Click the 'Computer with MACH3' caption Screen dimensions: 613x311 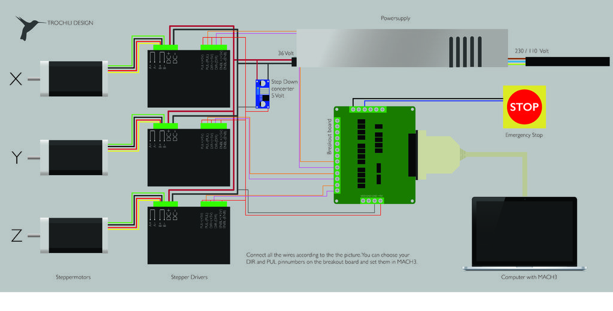point(525,278)
